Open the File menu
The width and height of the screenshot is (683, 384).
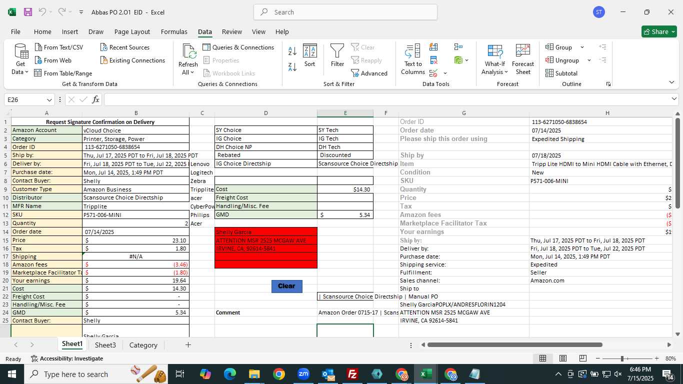pyautogui.click(x=15, y=31)
